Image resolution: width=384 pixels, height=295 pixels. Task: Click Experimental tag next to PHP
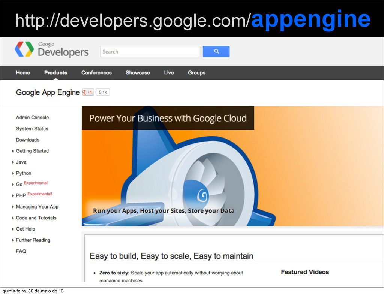(x=40, y=194)
